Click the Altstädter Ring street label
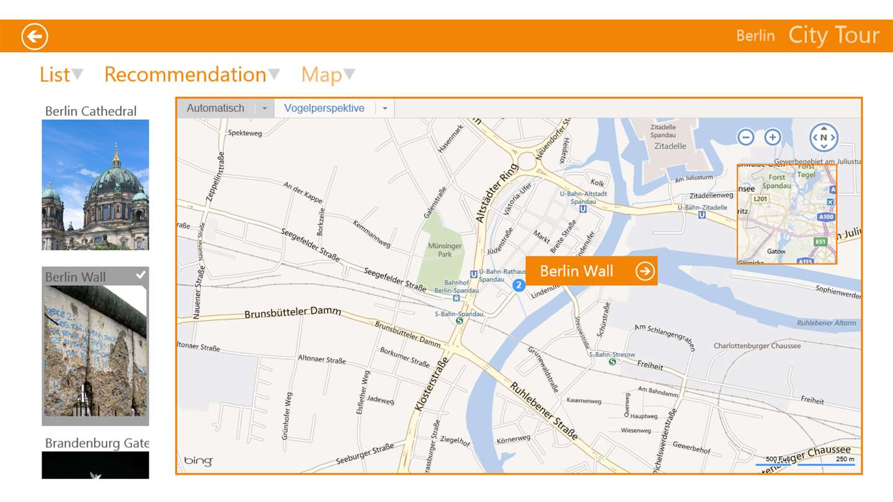The image size is (893, 502). point(496,193)
